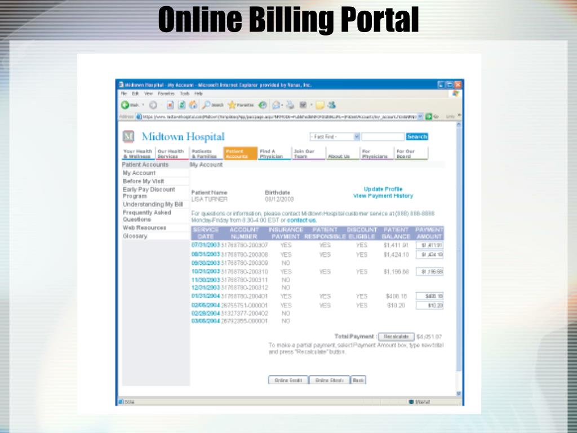Click the Back button below the table
This screenshot has height=433, width=577.
pyautogui.click(x=358, y=381)
